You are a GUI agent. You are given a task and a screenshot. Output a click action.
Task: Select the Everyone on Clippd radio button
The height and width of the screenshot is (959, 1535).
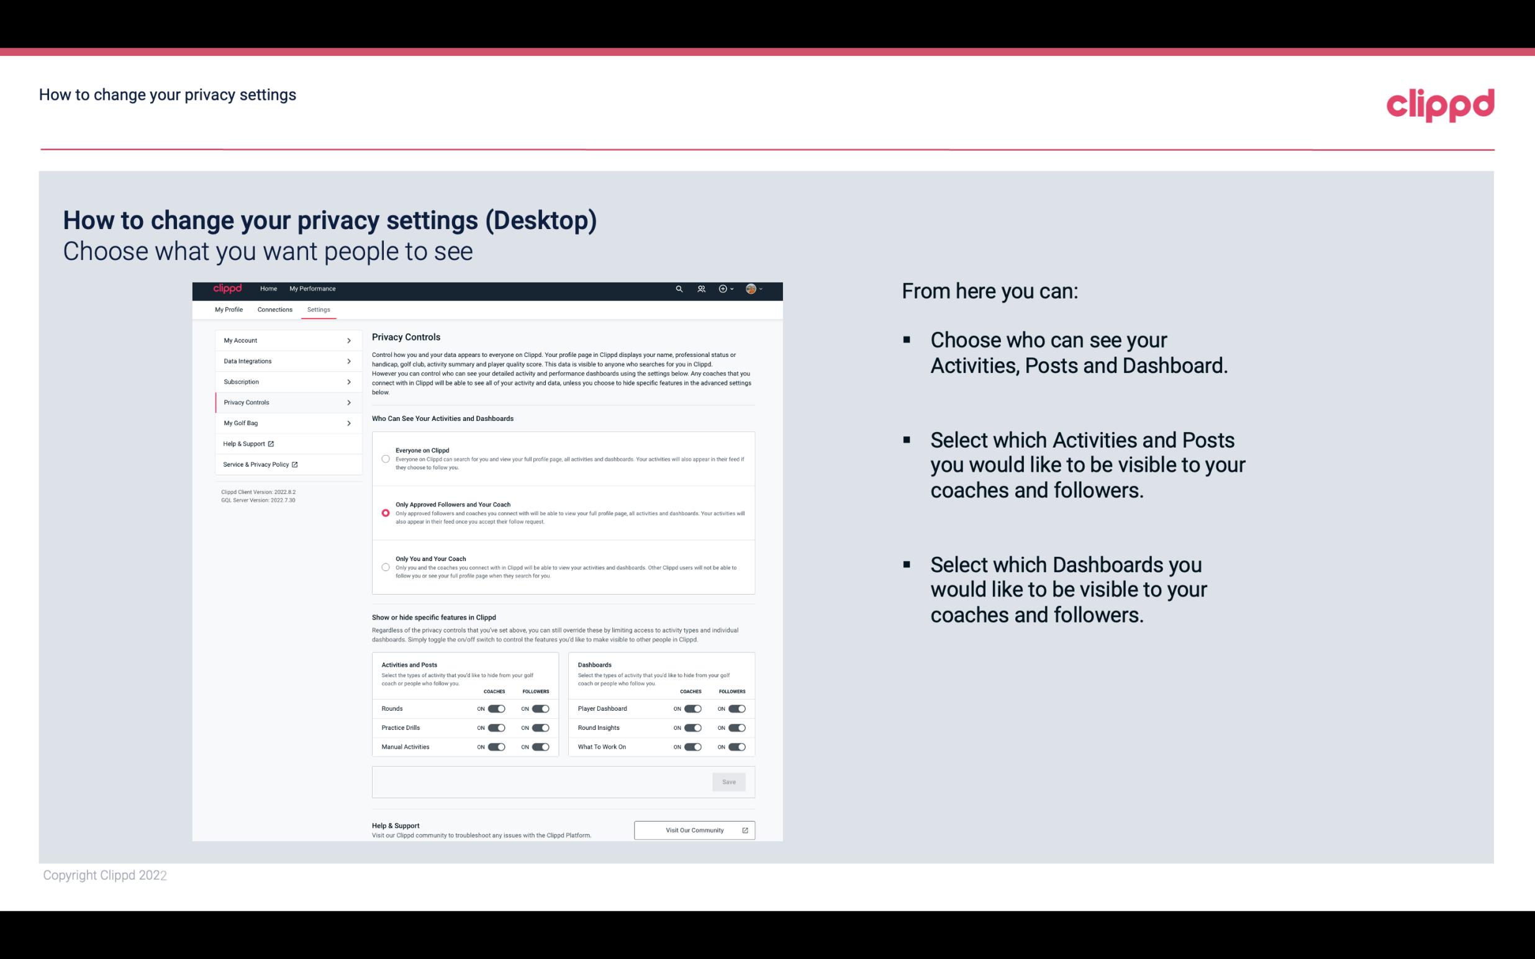coord(384,459)
